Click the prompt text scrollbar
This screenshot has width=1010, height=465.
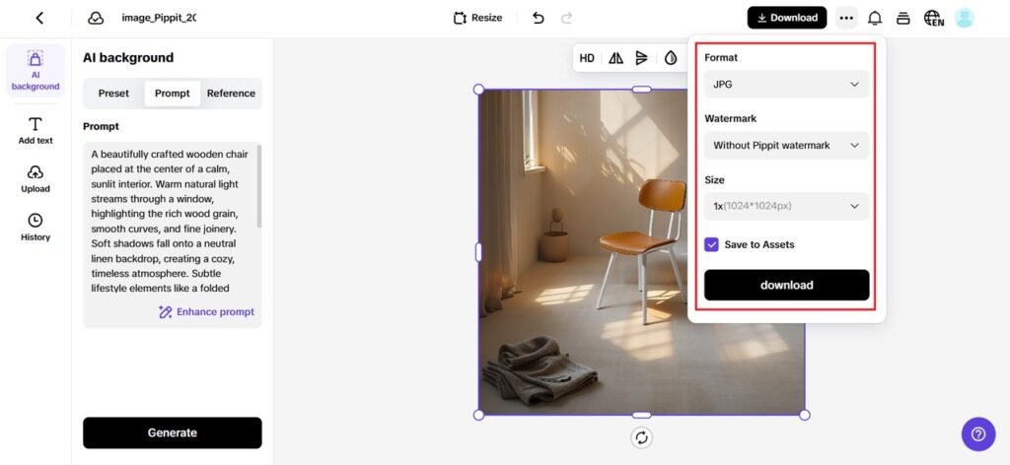click(x=259, y=185)
